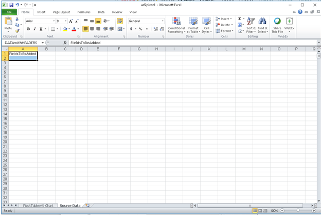
Task: Decrease font size with small A
Action: click(x=77, y=21)
